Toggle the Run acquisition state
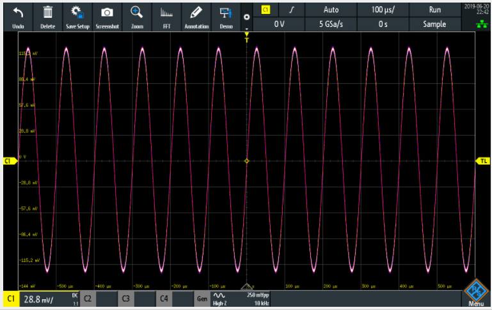Screen dimensions: 492x310 point(434,10)
